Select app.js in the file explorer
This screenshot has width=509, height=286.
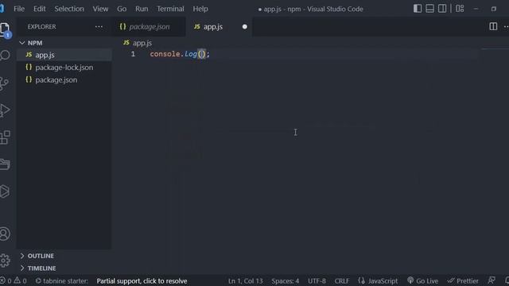click(64, 55)
